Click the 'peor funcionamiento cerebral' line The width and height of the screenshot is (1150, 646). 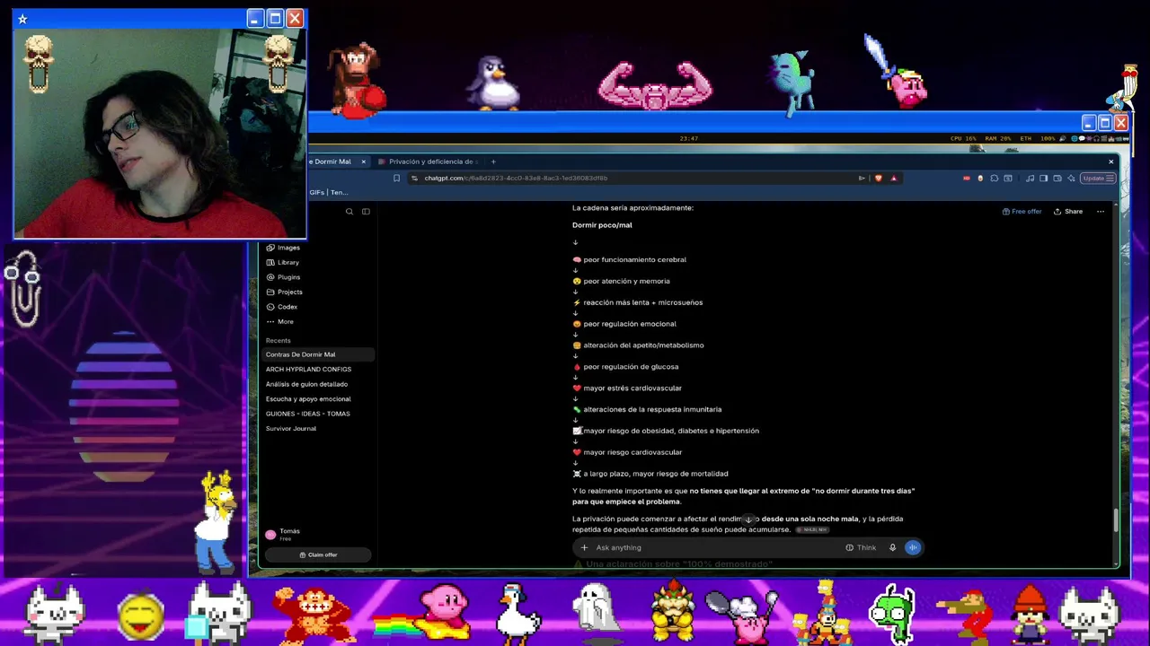click(x=629, y=260)
